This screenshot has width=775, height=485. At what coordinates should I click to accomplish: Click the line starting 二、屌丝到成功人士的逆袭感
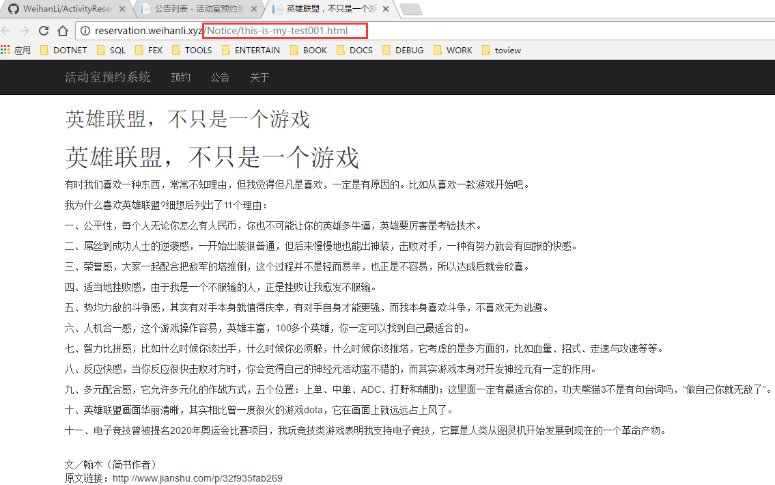pyautogui.click(x=322, y=246)
